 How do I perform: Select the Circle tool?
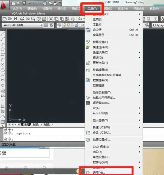click(3, 65)
